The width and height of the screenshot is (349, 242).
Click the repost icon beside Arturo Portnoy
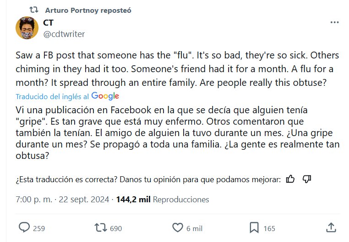(x=33, y=10)
